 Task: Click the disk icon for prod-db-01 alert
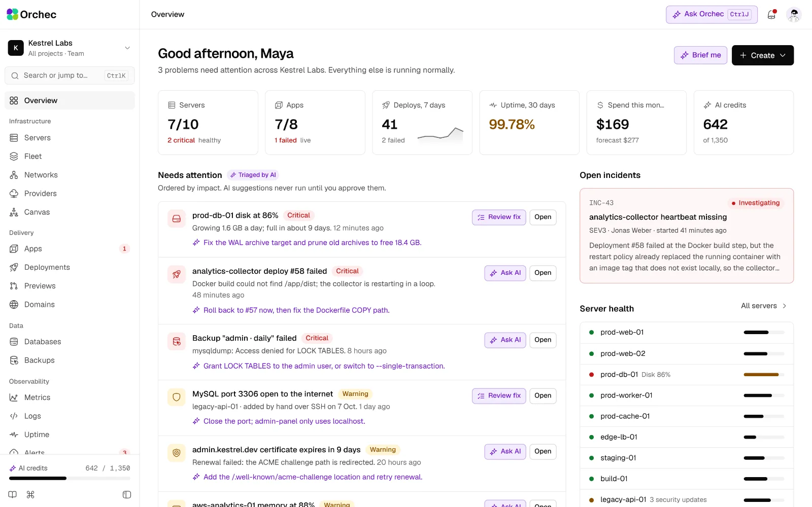point(177,219)
